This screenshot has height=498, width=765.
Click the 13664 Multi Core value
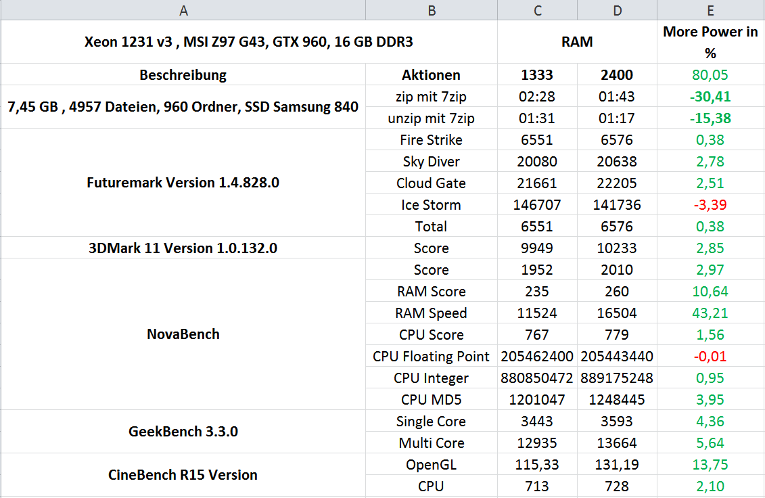(617, 443)
